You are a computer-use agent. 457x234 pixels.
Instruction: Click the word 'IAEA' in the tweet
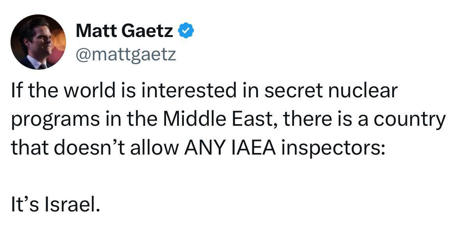(253, 148)
